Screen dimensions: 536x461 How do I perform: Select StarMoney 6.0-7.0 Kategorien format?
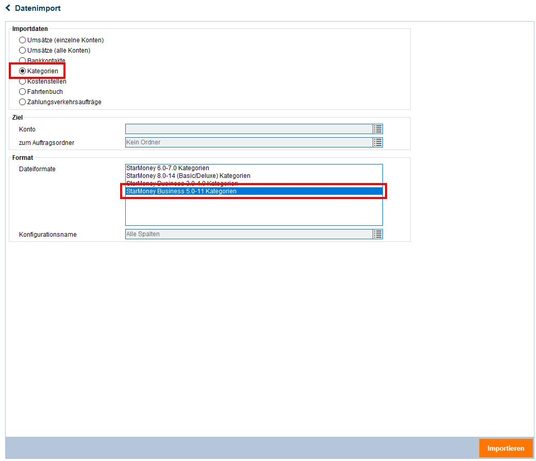click(254, 168)
